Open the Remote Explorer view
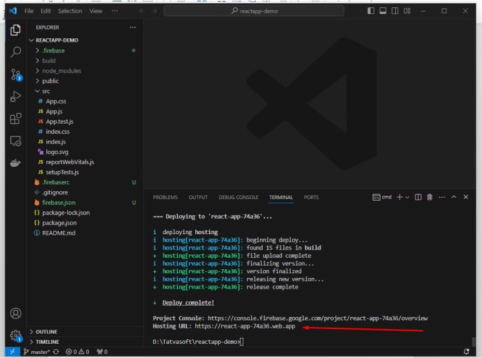The width and height of the screenshot is (482, 358). tap(15, 141)
